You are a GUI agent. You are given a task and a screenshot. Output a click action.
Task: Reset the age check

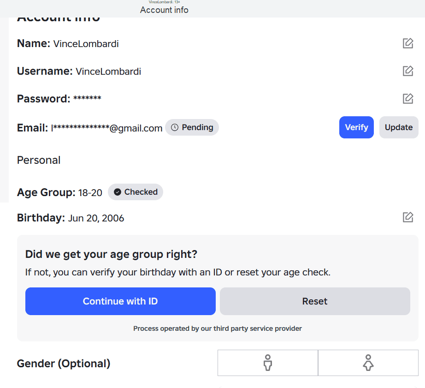(315, 301)
